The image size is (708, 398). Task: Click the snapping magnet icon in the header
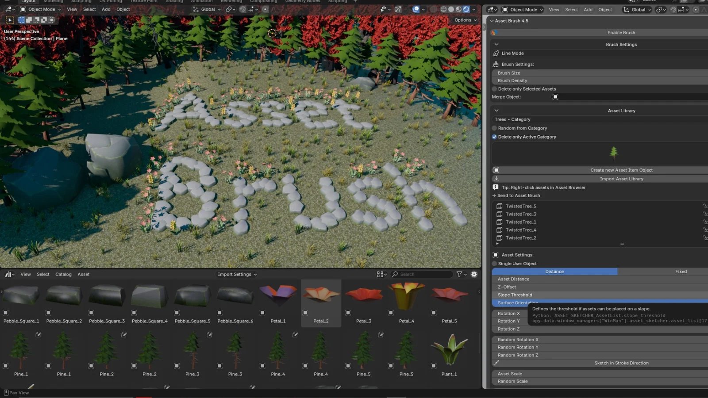[x=242, y=9]
